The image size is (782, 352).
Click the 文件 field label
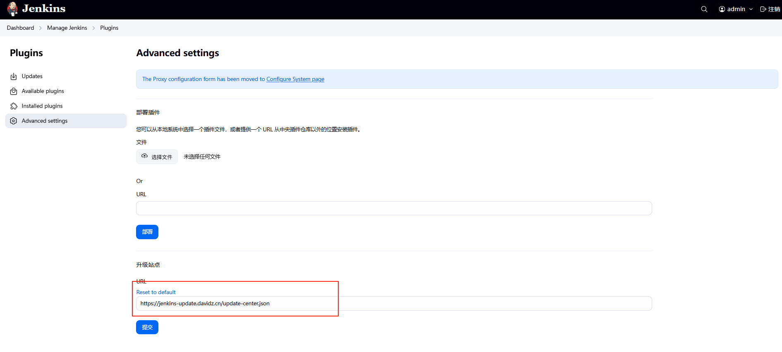pyautogui.click(x=141, y=142)
